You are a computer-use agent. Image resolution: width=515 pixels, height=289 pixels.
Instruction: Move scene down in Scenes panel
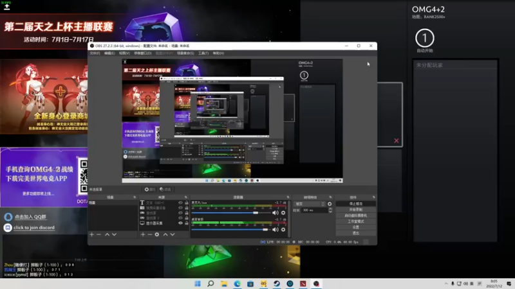coord(115,234)
